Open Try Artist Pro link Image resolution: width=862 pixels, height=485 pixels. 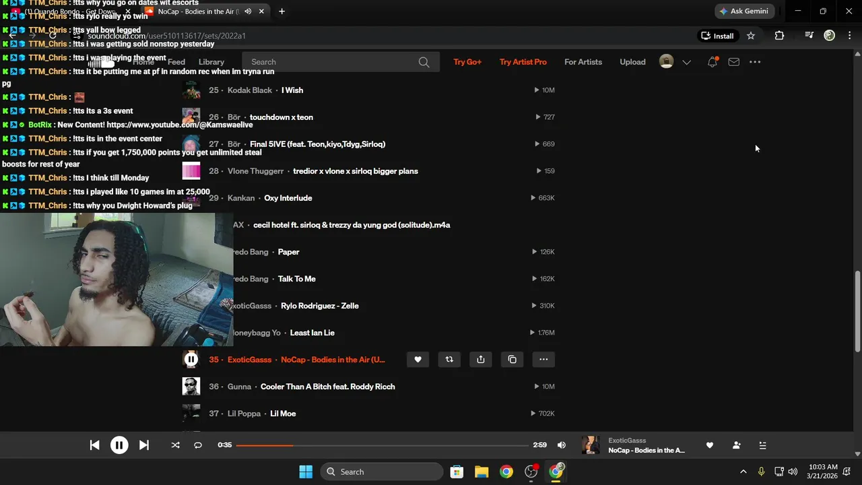coord(523,62)
